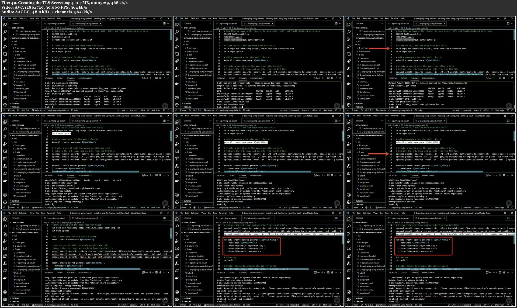Click errors and warnings count in bottom-left frame
This screenshot has height=308, width=517.
pyautogui.click(x=26, y=305)
